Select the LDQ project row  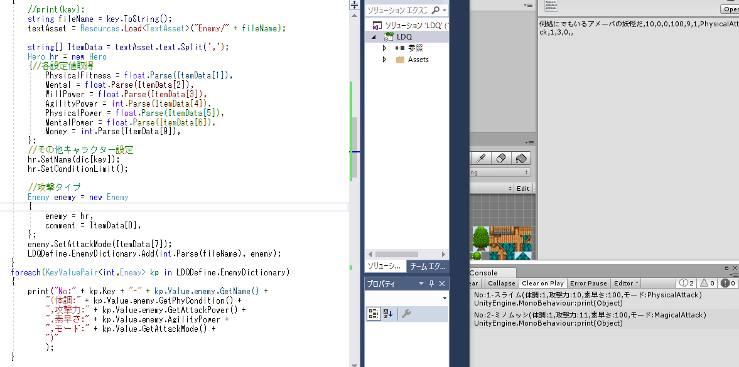point(407,37)
